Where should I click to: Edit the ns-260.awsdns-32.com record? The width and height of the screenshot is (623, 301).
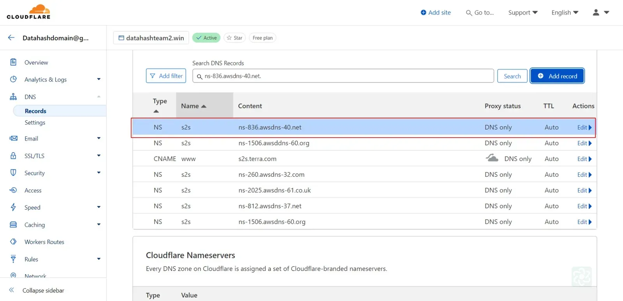click(x=584, y=175)
